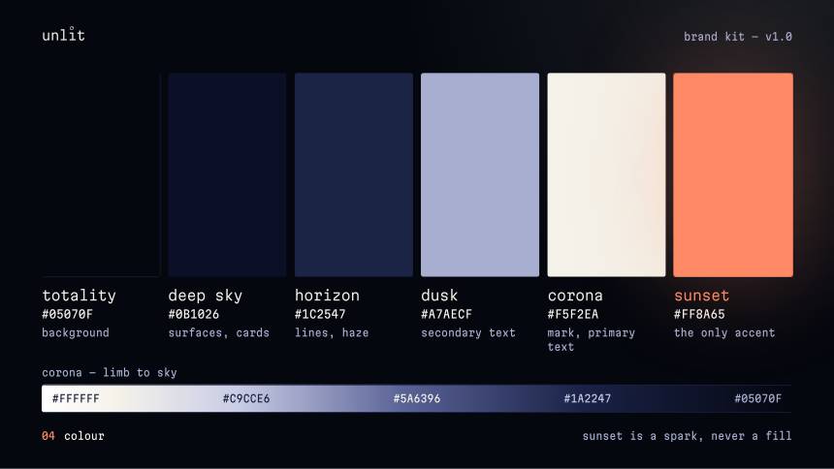Click hex code #FF8A65
The height and width of the screenshot is (469, 834).
pos(699,314)
